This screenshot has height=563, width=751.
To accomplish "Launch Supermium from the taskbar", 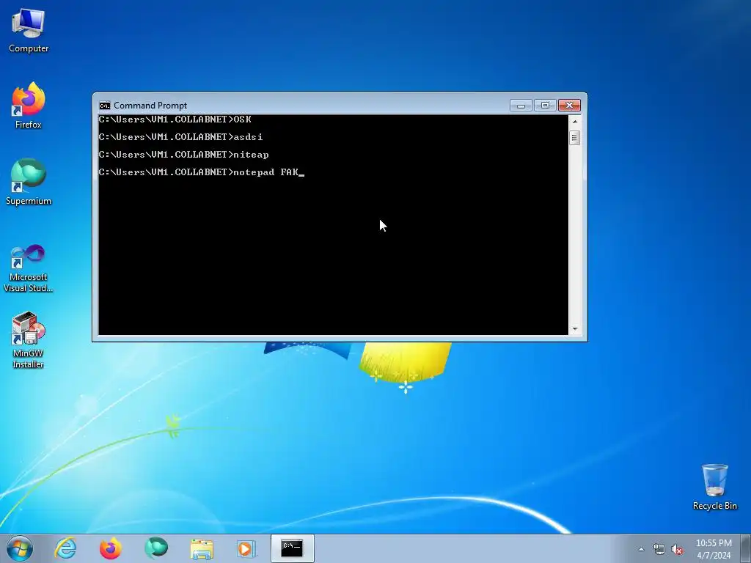I will (x=156, y=548).
